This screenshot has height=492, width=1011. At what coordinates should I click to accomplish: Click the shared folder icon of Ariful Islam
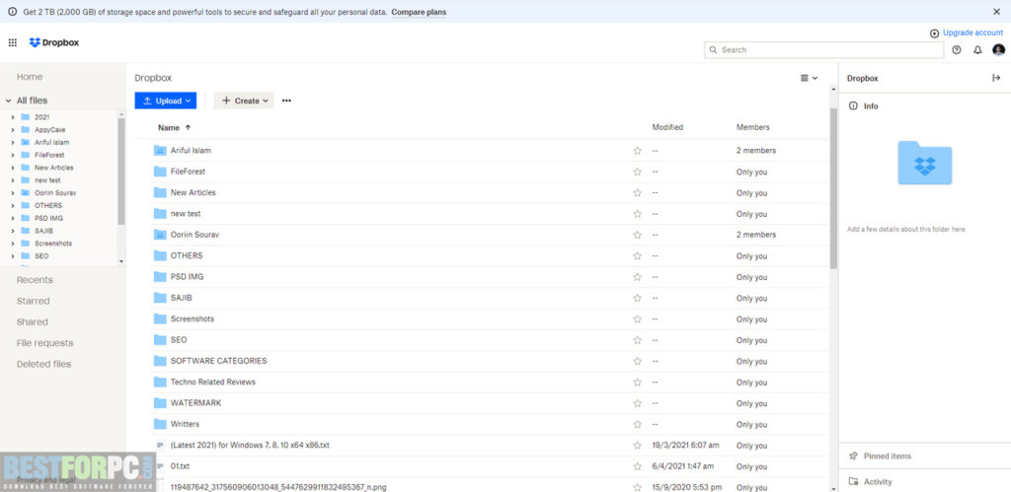tap(160, 150)
